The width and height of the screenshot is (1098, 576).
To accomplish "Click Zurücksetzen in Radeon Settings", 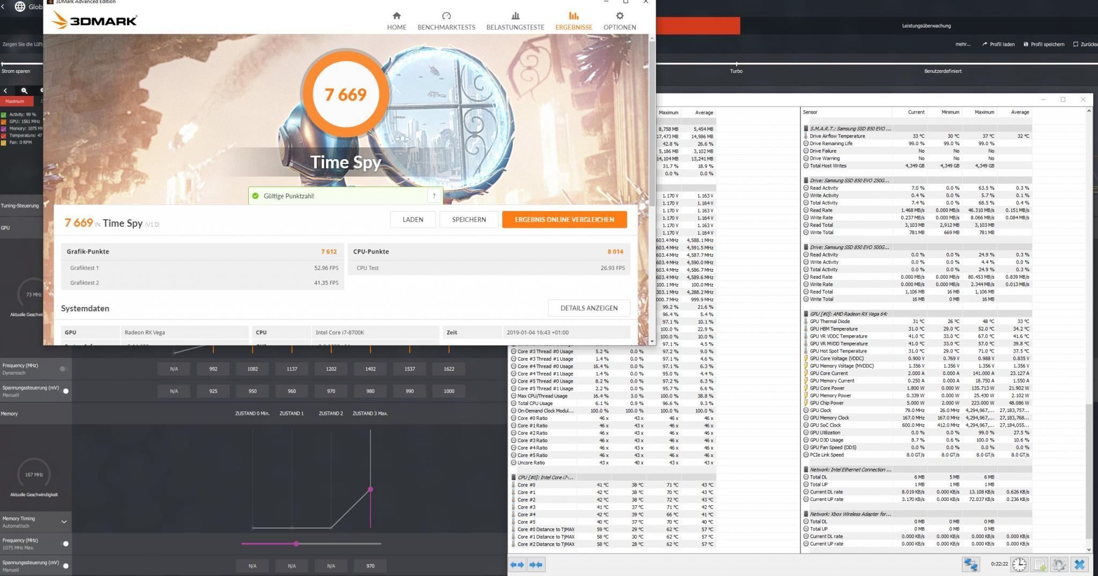I will click(x=1085, y=44).
